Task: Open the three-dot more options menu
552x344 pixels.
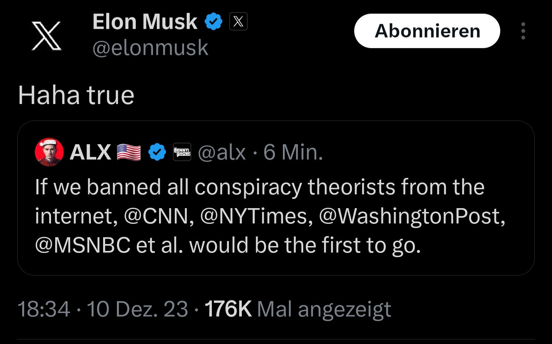Action: click(x=523, y=31)
